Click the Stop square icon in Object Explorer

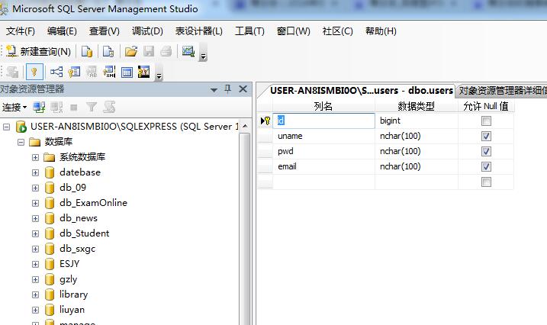(x=73, y=108)
